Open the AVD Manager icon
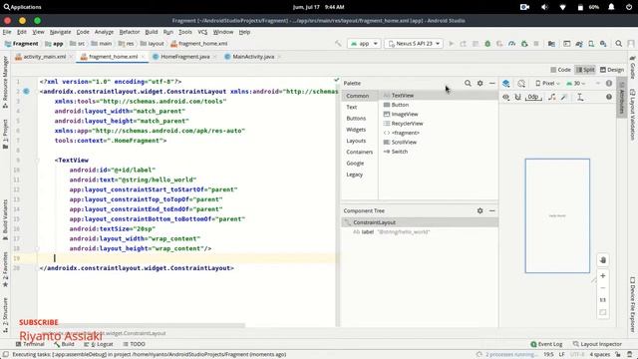This screenshot has height=359, width=638. click(591, 44)
